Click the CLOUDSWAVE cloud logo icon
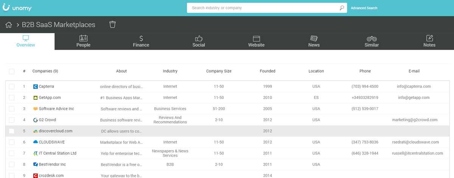Screen dimensions: 454x178 pos(36,142)
